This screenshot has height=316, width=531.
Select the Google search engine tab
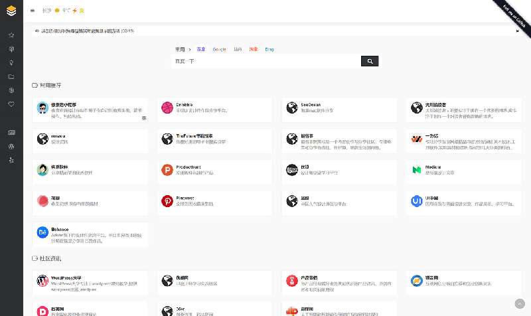tap(219, 49)
